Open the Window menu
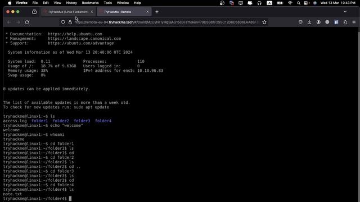 pos(123,3)
